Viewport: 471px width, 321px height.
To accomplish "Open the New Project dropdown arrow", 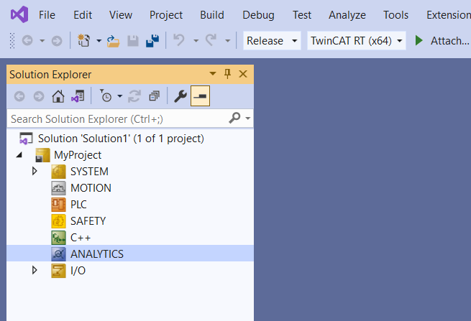I will click(x=99, y=40).
